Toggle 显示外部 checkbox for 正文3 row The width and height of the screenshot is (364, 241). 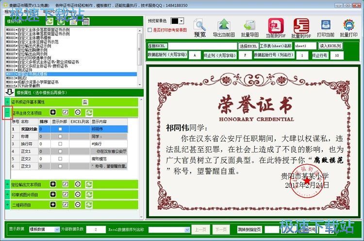60,166
